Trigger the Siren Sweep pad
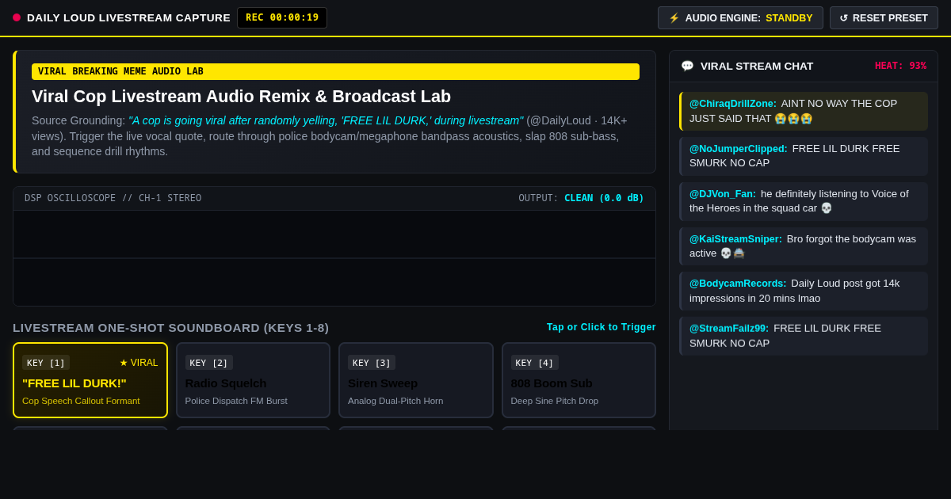 point(416,380)
